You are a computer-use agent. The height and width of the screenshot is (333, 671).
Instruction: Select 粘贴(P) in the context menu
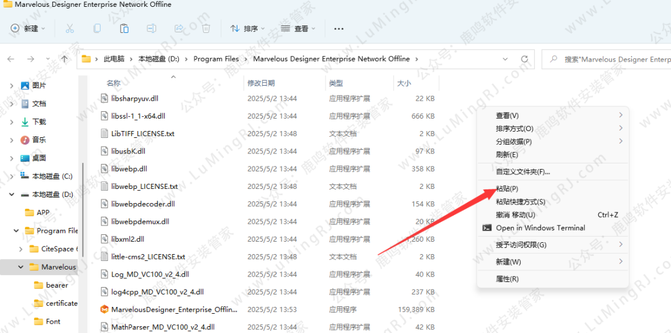pos(507,189)
